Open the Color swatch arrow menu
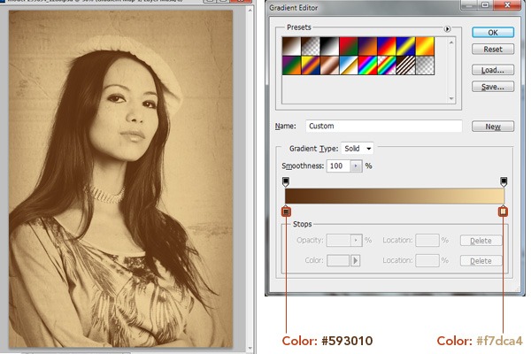This screenshot has width=531, height=354. coord(355,260)
